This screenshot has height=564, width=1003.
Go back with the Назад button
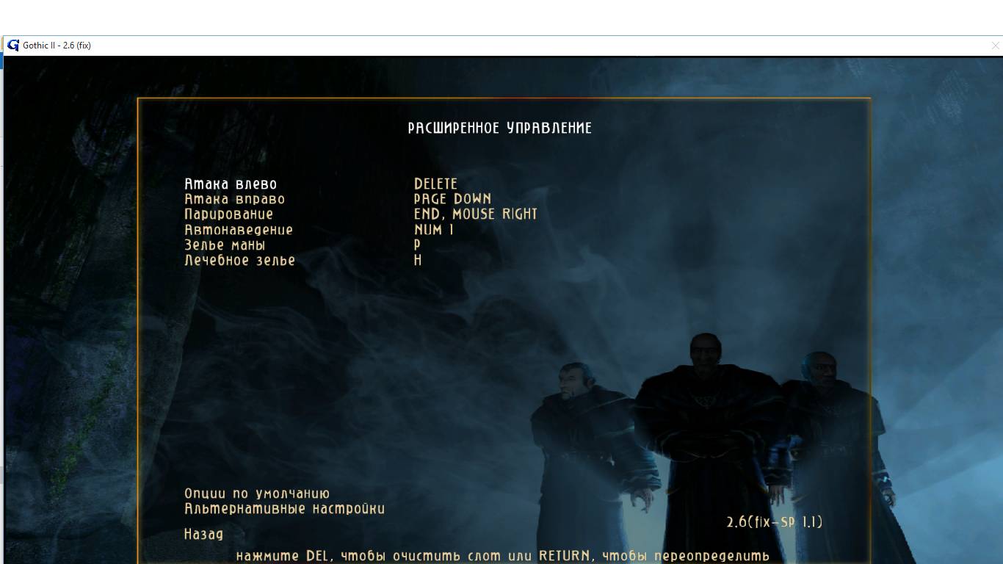203,535
